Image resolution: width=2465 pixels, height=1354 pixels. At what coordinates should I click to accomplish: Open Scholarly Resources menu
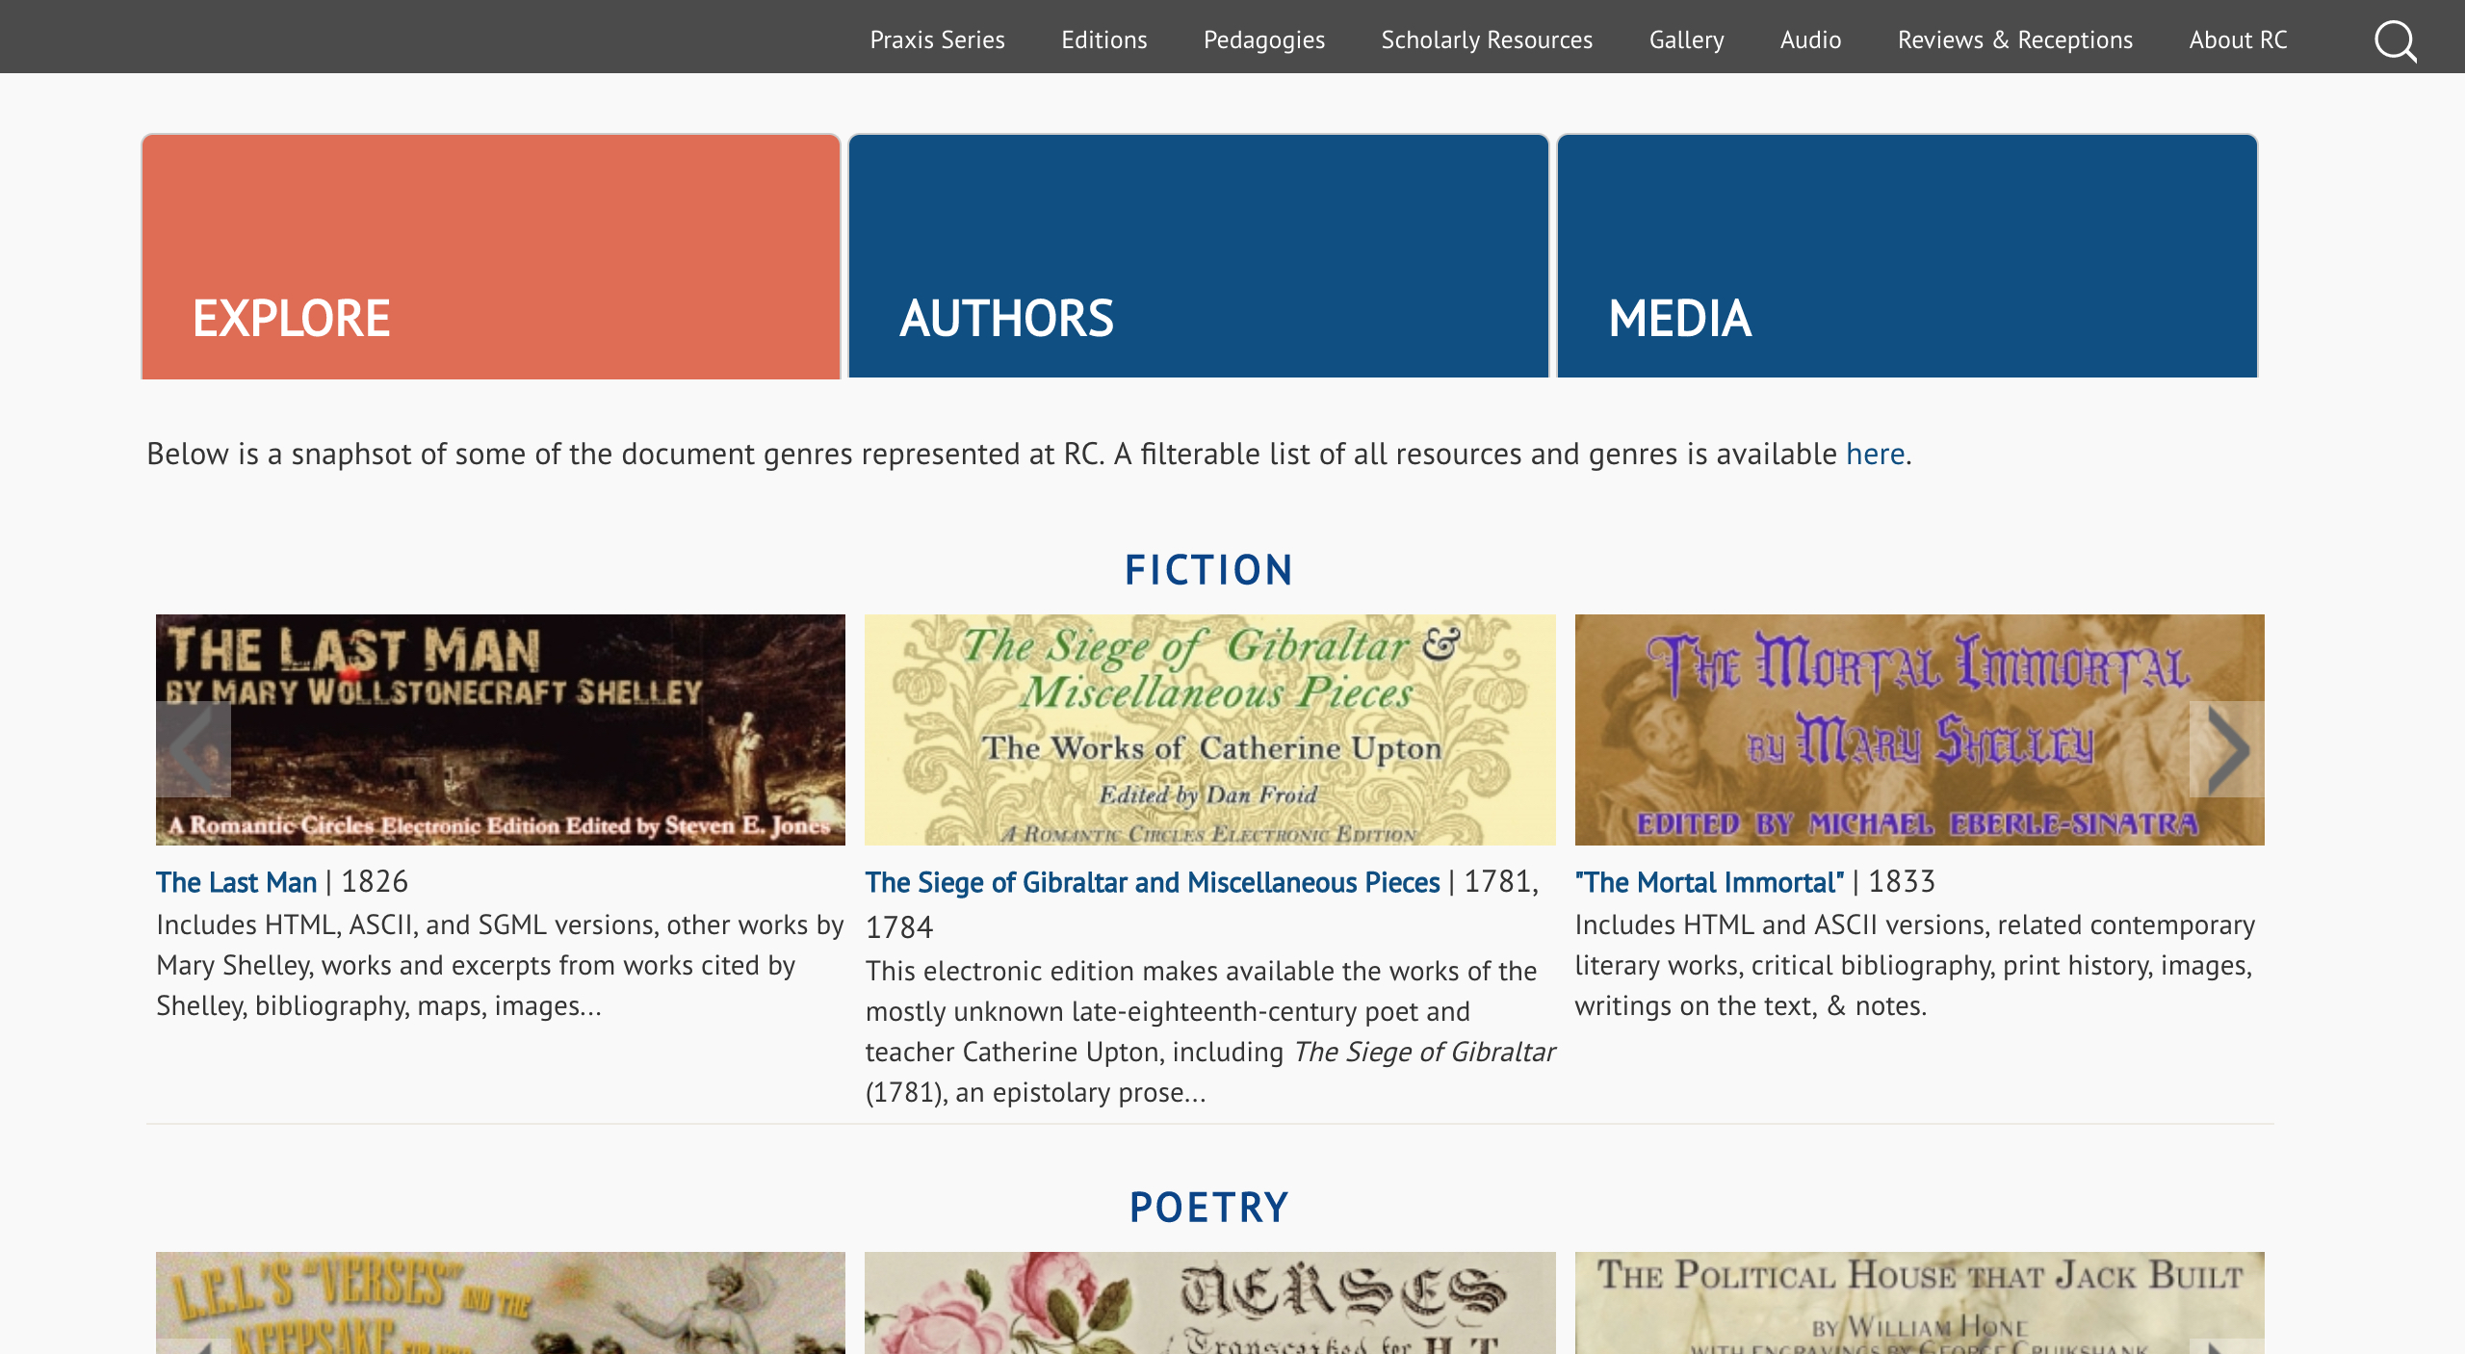tap(1487, 39)
